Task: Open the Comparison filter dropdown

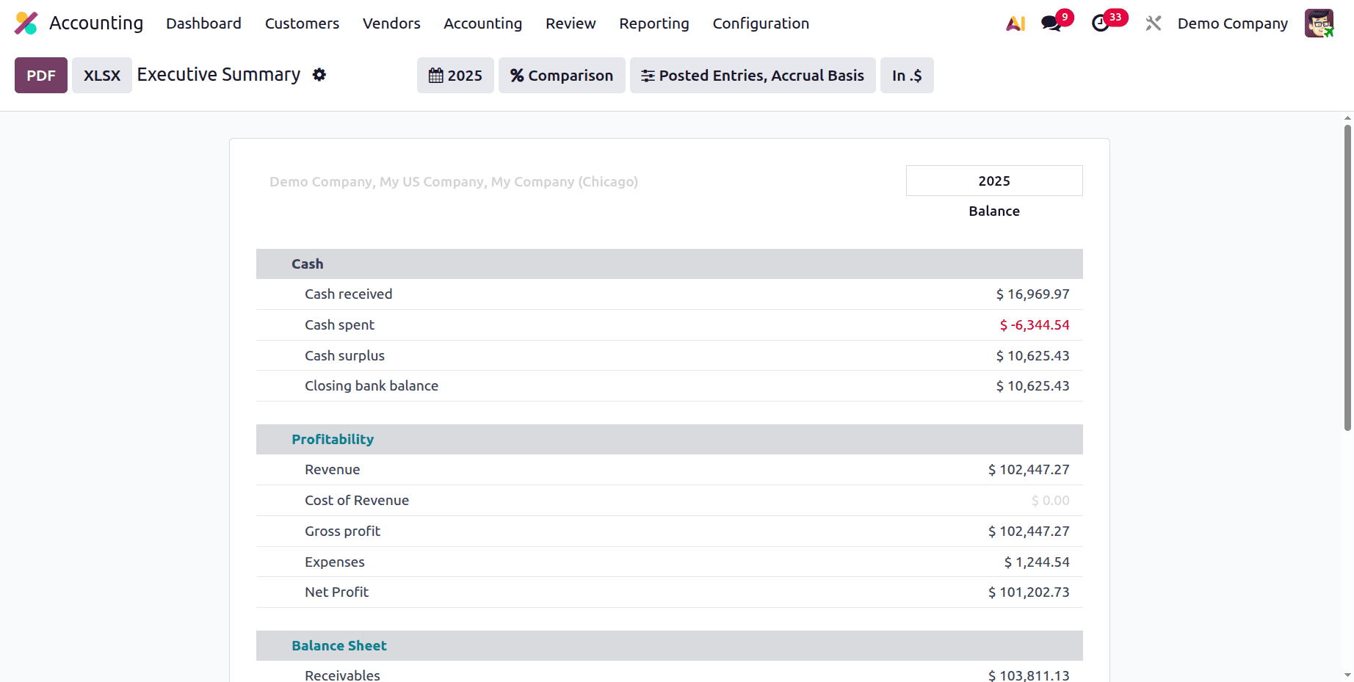Action: (x=562, y=76)
